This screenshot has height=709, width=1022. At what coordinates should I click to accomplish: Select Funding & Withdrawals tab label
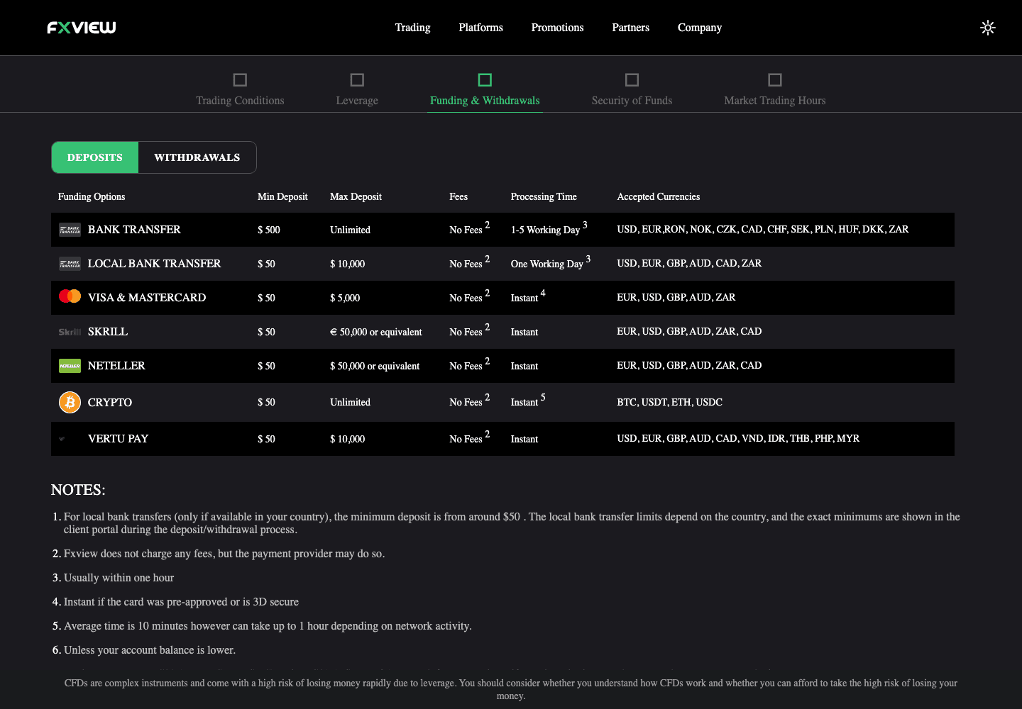click(x=485, y=101)
